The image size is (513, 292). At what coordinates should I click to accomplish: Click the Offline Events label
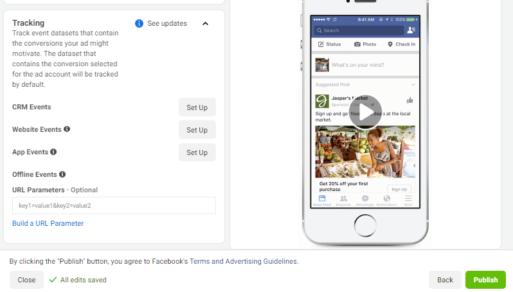(34, 174)
